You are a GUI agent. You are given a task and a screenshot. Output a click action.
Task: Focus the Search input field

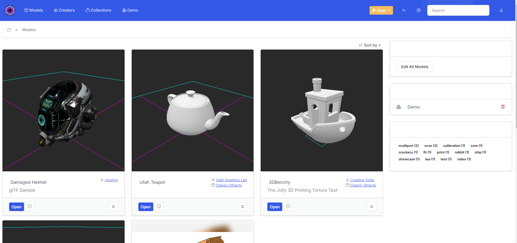pyautogui.click(x=458, y=10)
